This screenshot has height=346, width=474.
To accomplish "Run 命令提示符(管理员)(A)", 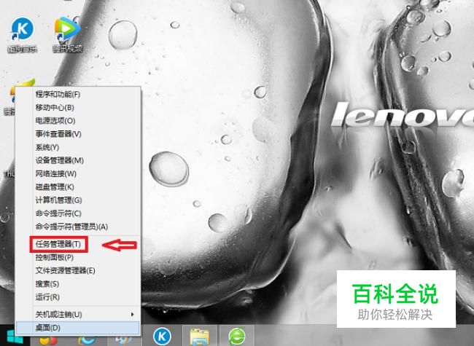I will click(x=78, y=227).
